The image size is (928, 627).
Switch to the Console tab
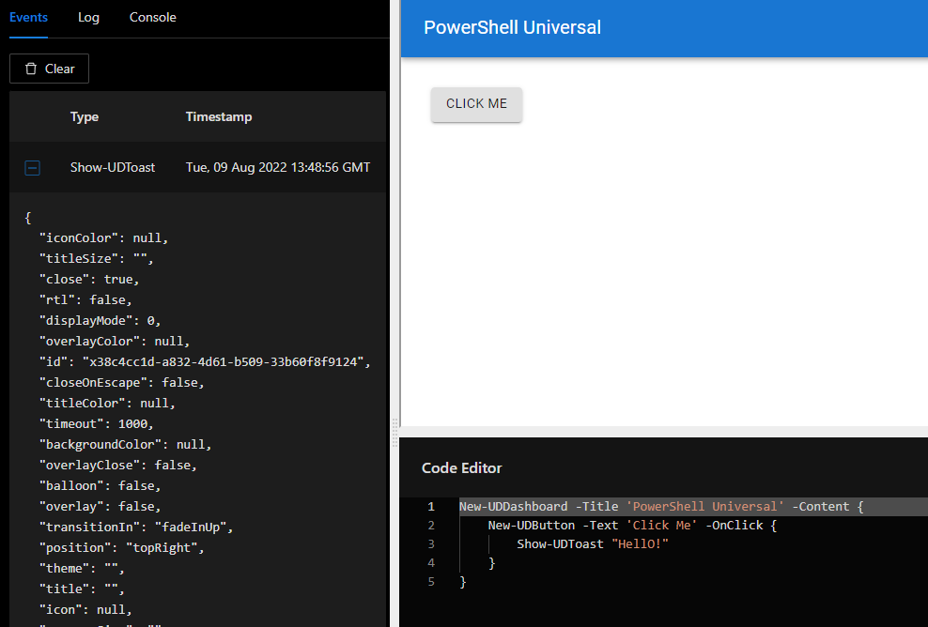point(152,18)
